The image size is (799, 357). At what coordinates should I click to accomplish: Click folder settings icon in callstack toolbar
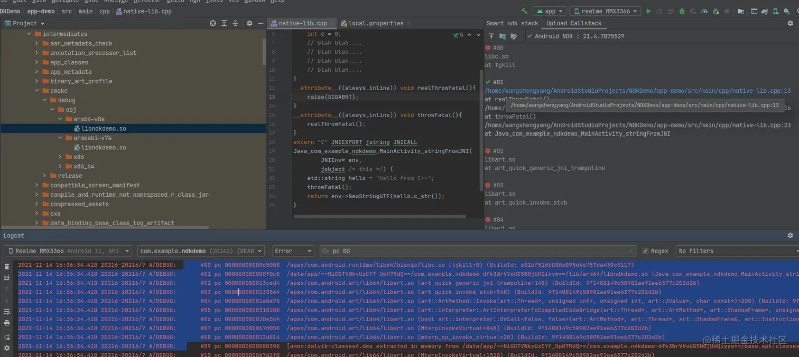pos(503,36)
